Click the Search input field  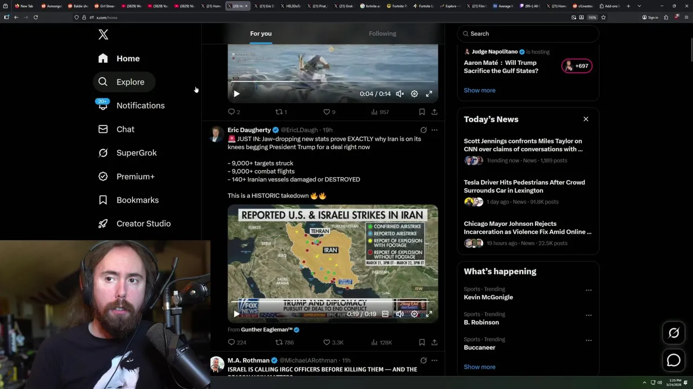tap(528, 33)
